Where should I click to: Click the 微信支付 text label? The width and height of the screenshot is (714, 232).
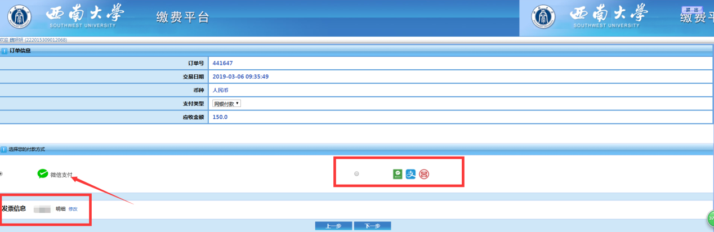tap(61, 175)
